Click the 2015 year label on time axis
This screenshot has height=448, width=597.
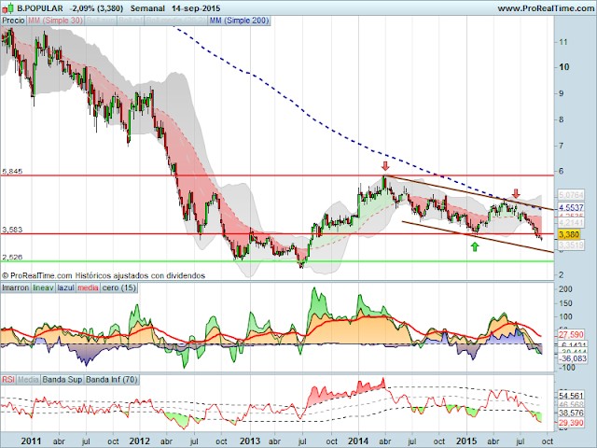[466, 441]
